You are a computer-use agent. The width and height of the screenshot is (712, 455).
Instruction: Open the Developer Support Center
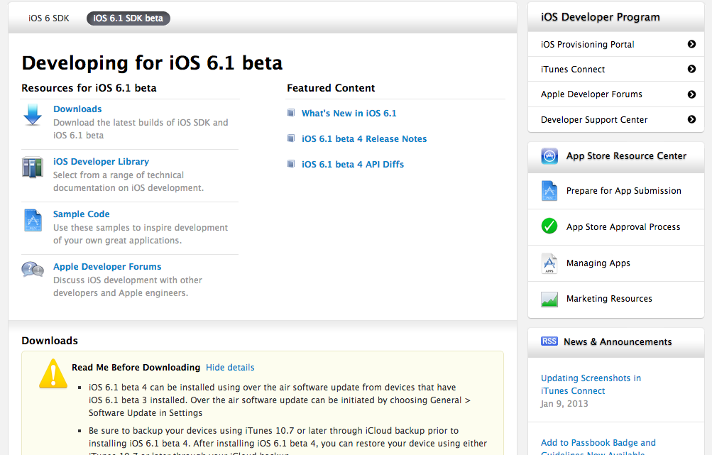point(594,120)
